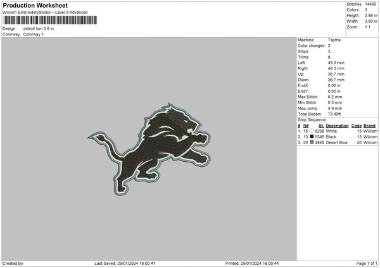
Task: Click the Width value 3.80 in
Action: (x=370, y=21)
